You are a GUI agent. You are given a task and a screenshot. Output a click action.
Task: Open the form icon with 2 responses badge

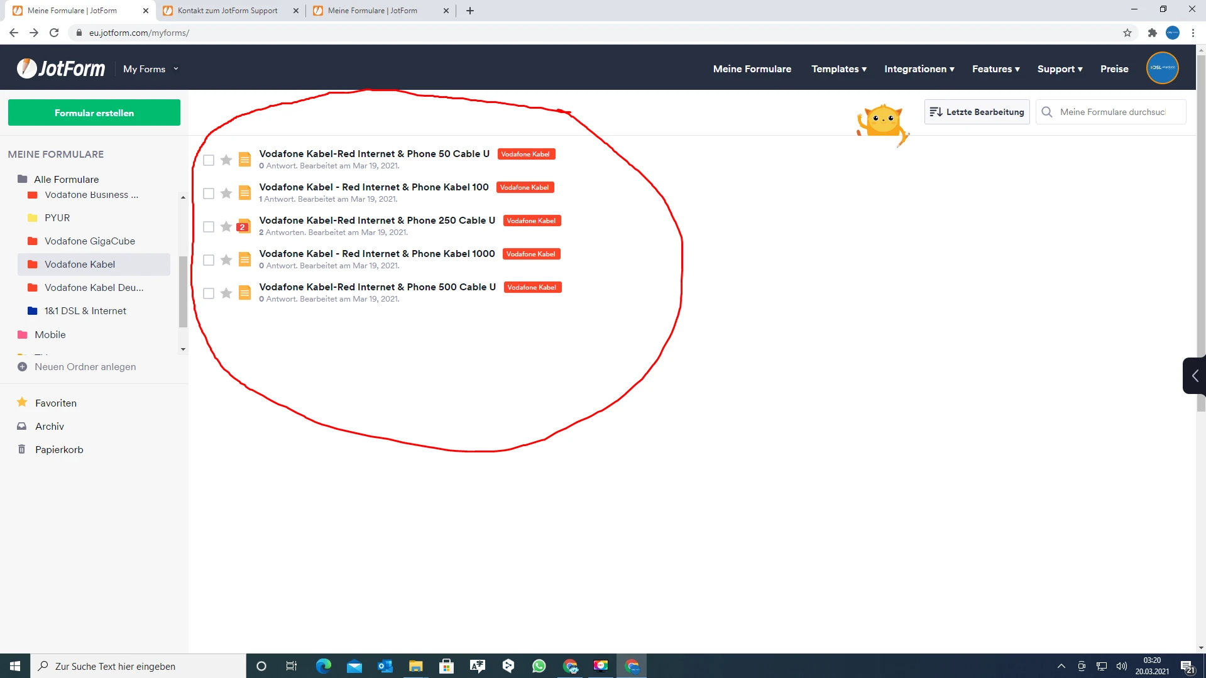pyautogui.click(x=244, y=226)
